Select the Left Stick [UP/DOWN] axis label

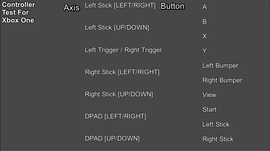pos(117,28)
